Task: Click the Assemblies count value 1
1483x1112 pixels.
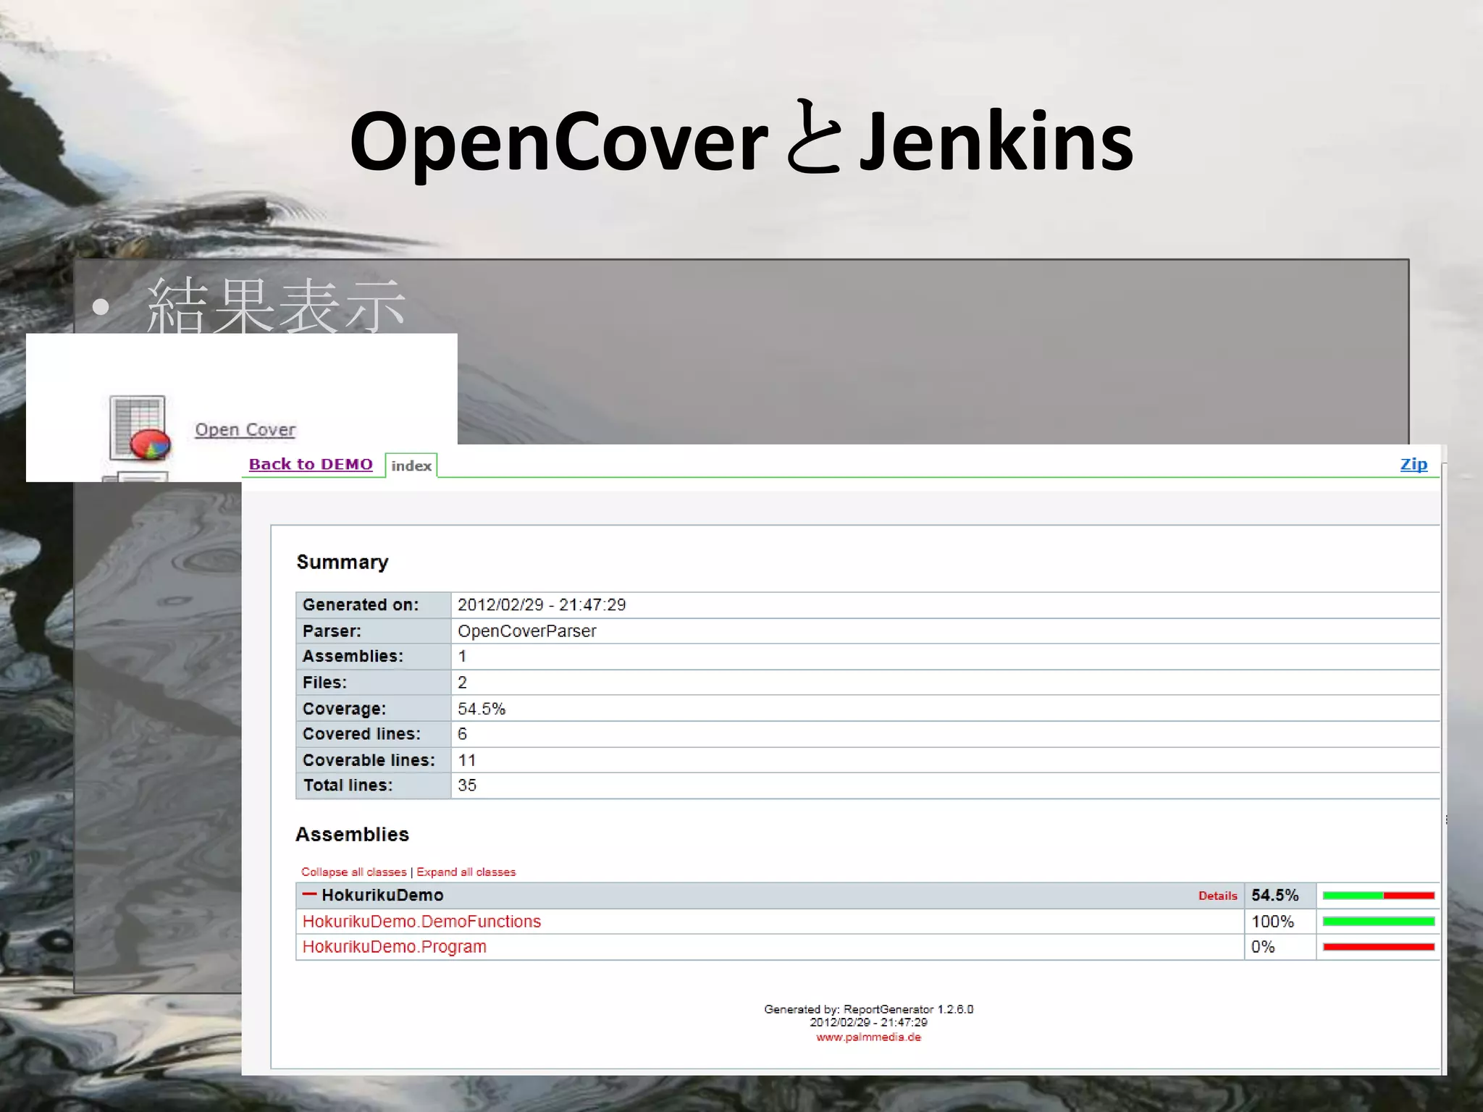Action: (x=462, y=656)
